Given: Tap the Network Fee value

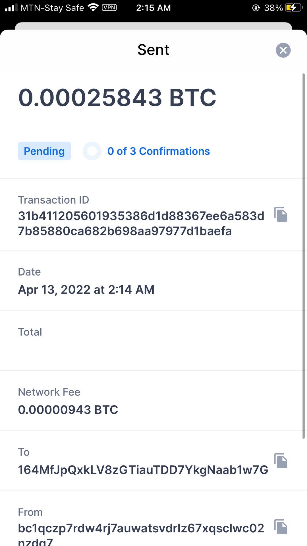Looking at the screenshot, I should (68, 410).
